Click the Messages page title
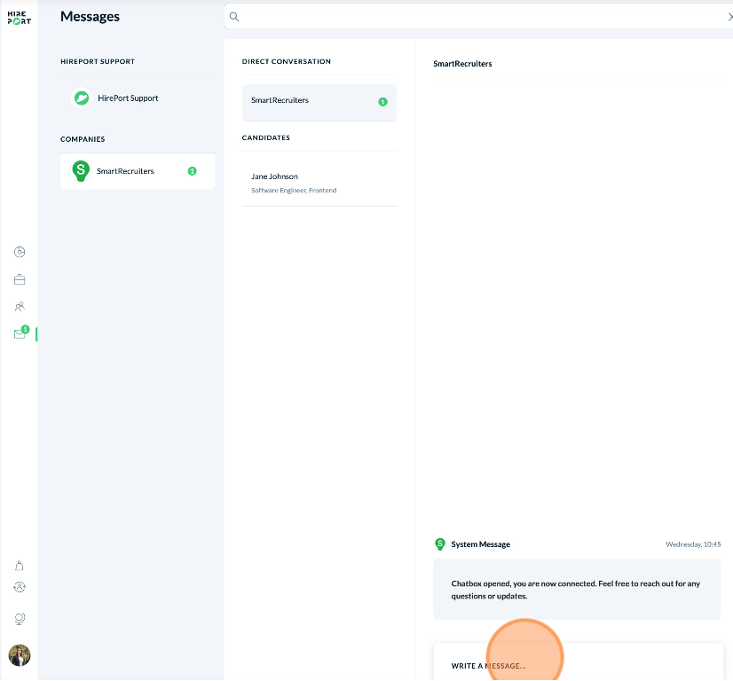733x681 pixels. click(90, 16)
